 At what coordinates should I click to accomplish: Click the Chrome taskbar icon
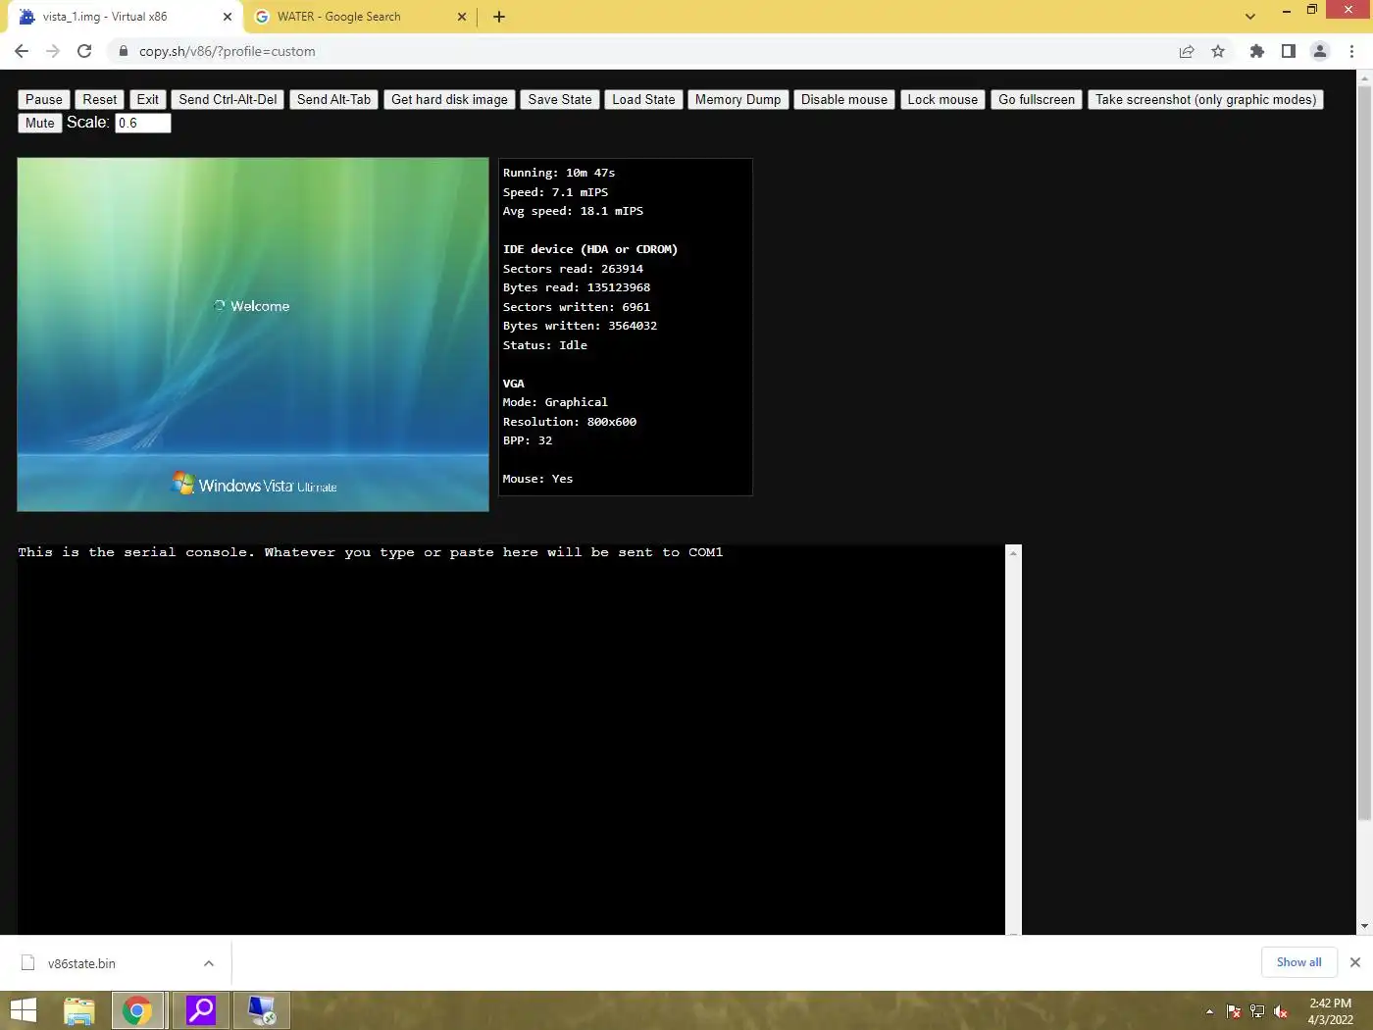[137, 1010]
